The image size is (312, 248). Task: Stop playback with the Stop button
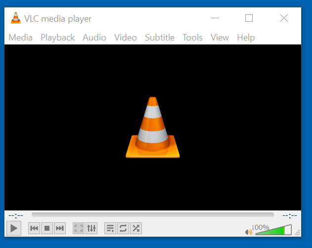(47, 228)
